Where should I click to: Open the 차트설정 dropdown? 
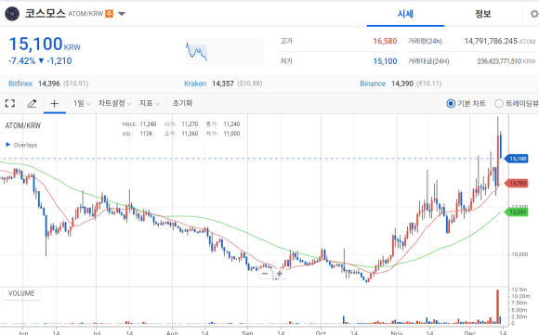coord(115,103)
